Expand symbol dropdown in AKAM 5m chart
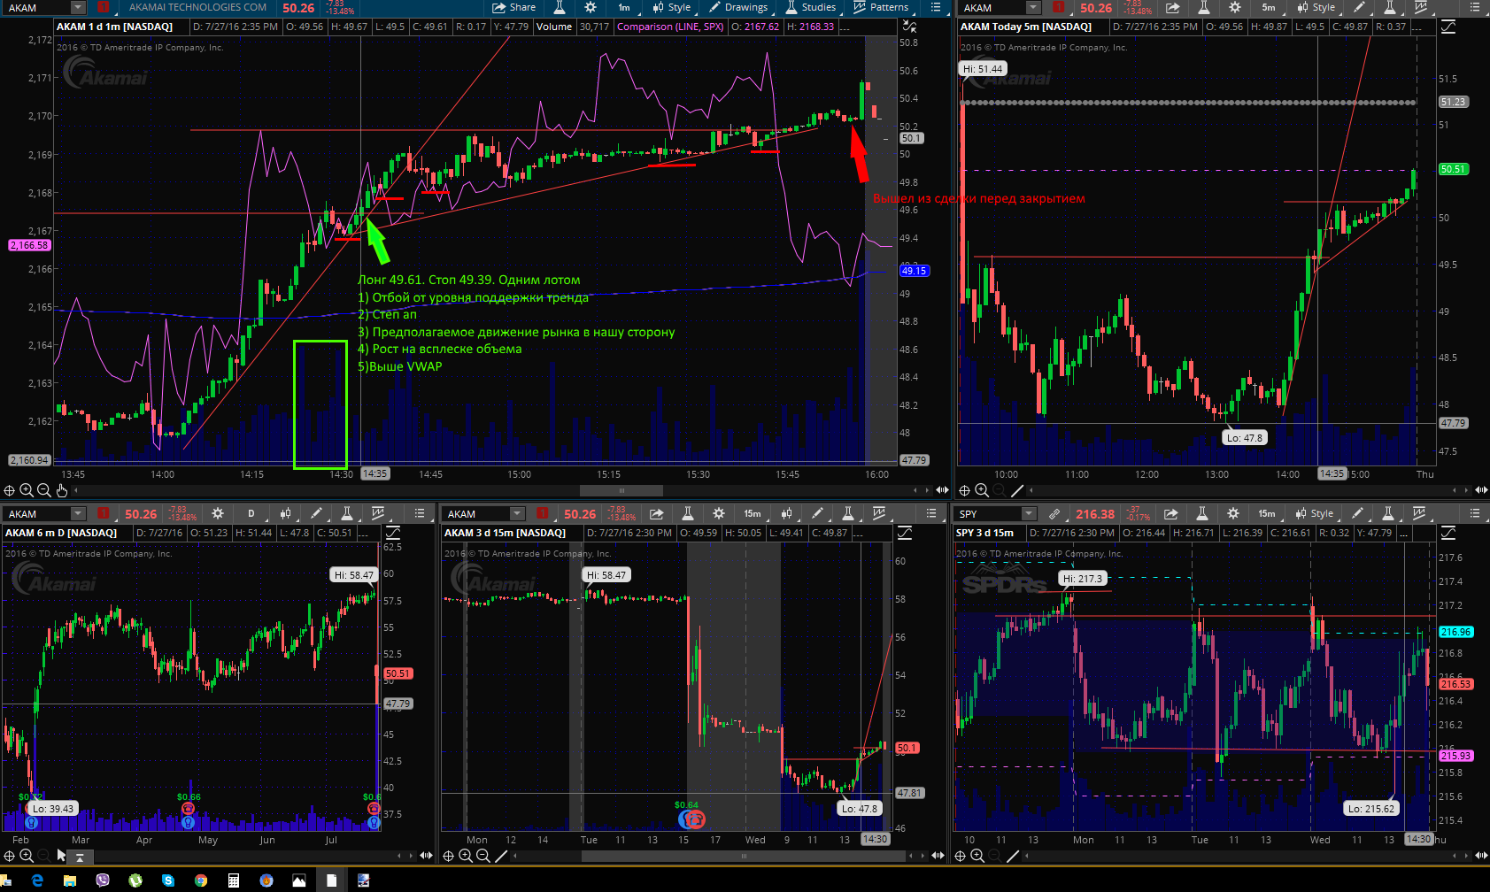Viewport: 1490px width, 892px height. [1033, 7]
